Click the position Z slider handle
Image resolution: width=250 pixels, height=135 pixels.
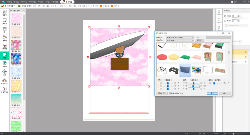(x=168, y=89)
